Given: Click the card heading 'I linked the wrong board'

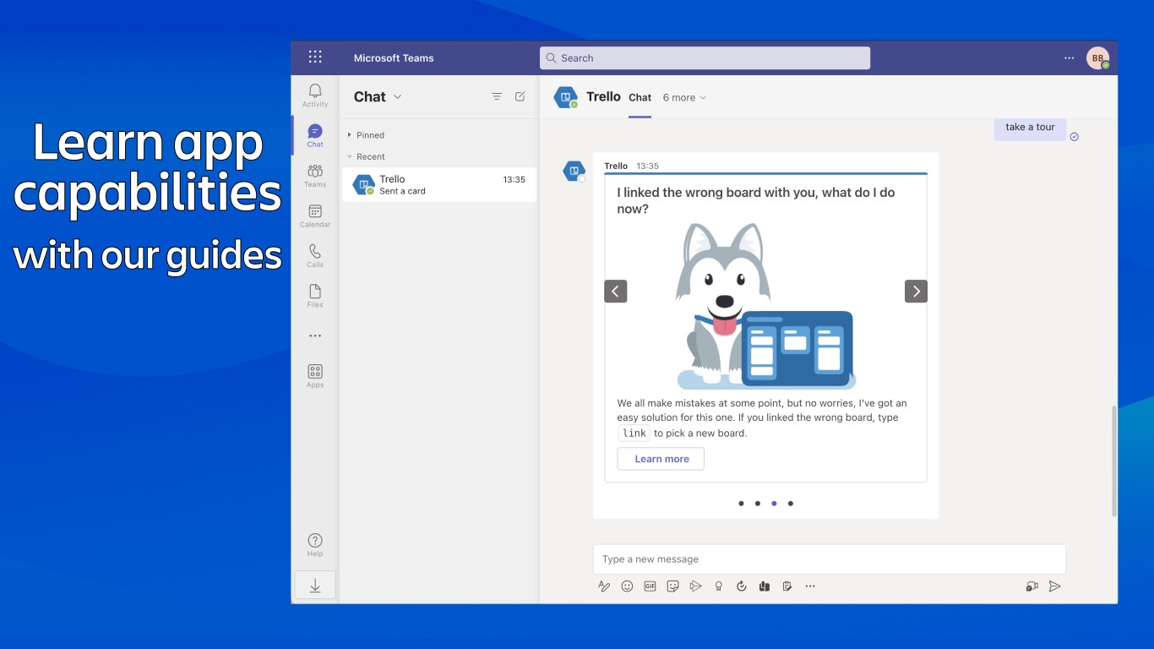Looking at the screenshot, I should [x=755, y=200].
